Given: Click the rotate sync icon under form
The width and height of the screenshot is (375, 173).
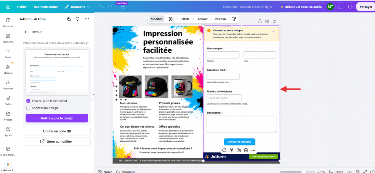Looking at the screenshot, I should (x=224, y=150).
